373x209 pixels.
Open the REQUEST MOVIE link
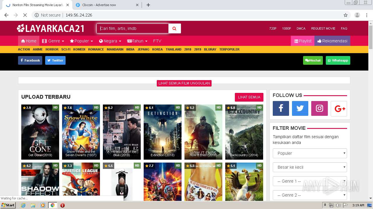(x=323, y=28)
